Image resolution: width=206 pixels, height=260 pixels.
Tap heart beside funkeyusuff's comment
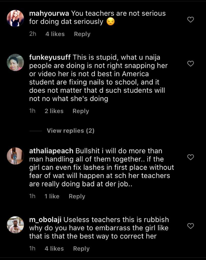(190, 63)
